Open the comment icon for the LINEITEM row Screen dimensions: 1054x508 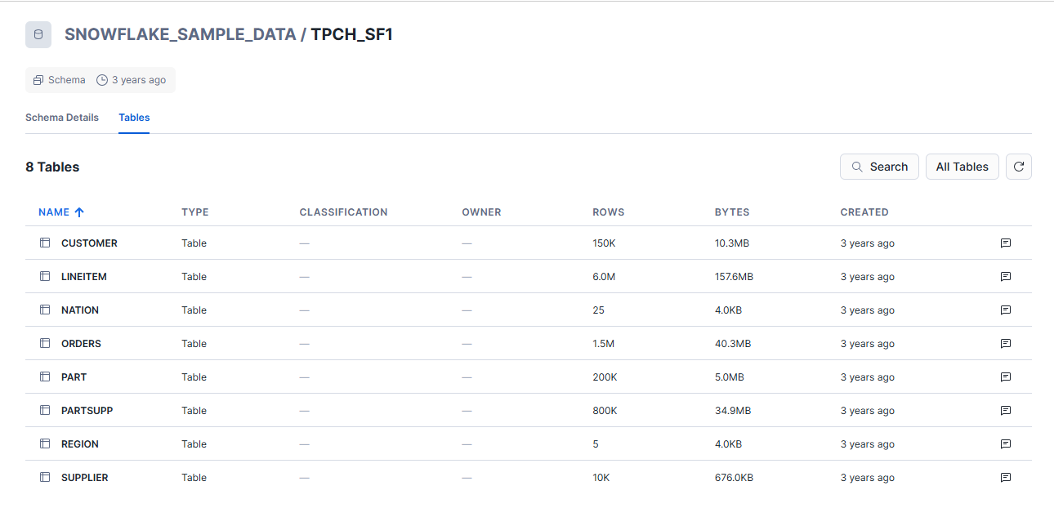point(1006,277)
